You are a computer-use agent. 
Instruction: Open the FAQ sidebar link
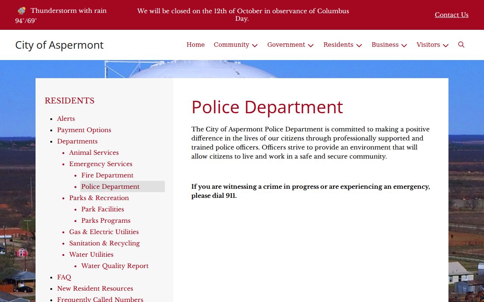(x=64, y=277)
